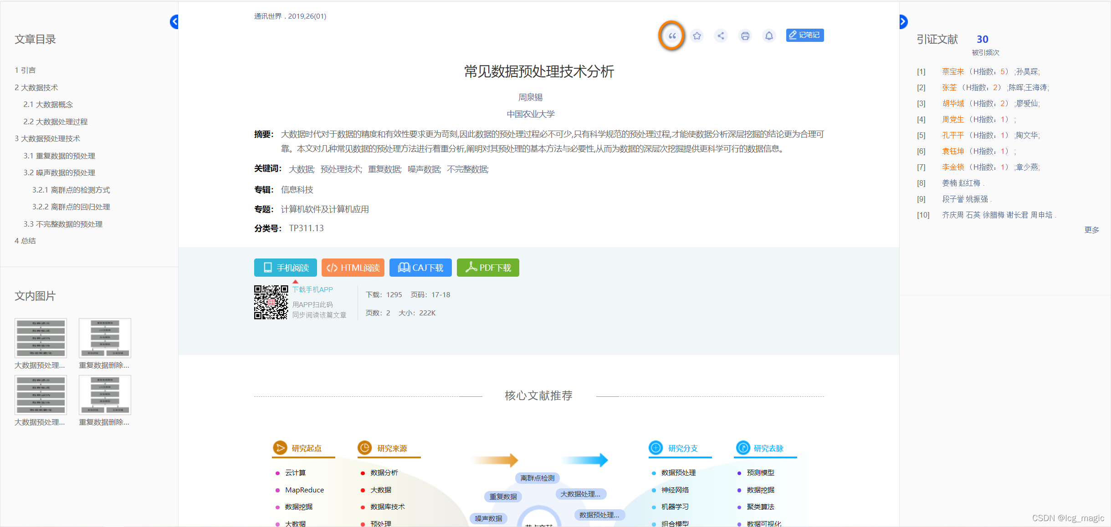Open the 记笔记 note button

pyautogui.click(x=804, y=35)
